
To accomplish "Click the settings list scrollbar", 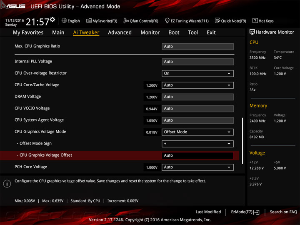I will (x=242, y=141).
